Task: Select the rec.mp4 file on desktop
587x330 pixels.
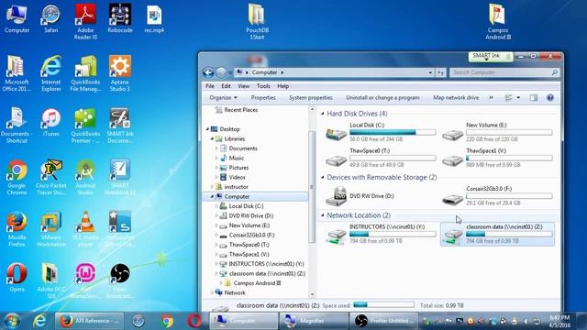Action: 154,18
